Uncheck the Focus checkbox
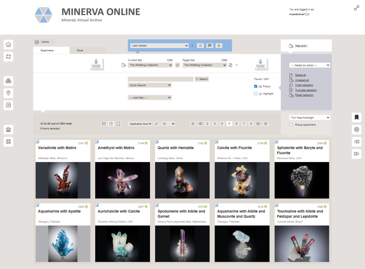Screen dimensions: 365x269 (x=256, y=86)
